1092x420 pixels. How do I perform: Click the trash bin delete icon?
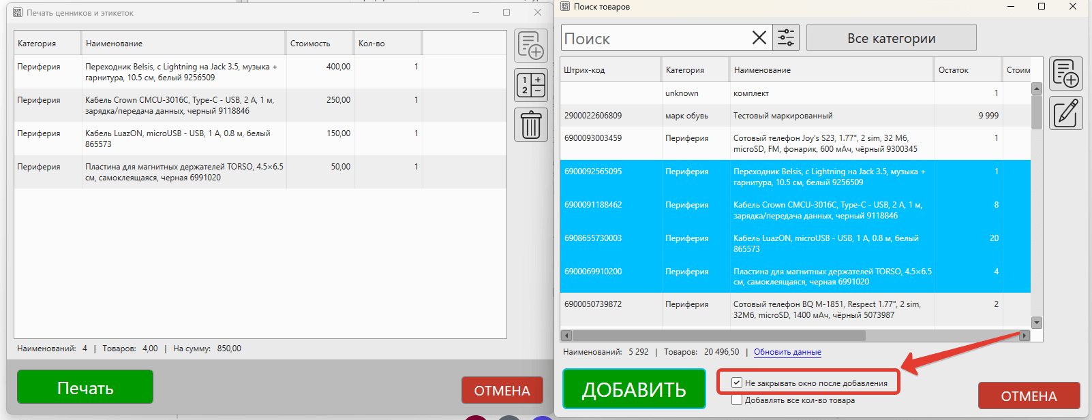pyautogui.click(x=530, y=125)
